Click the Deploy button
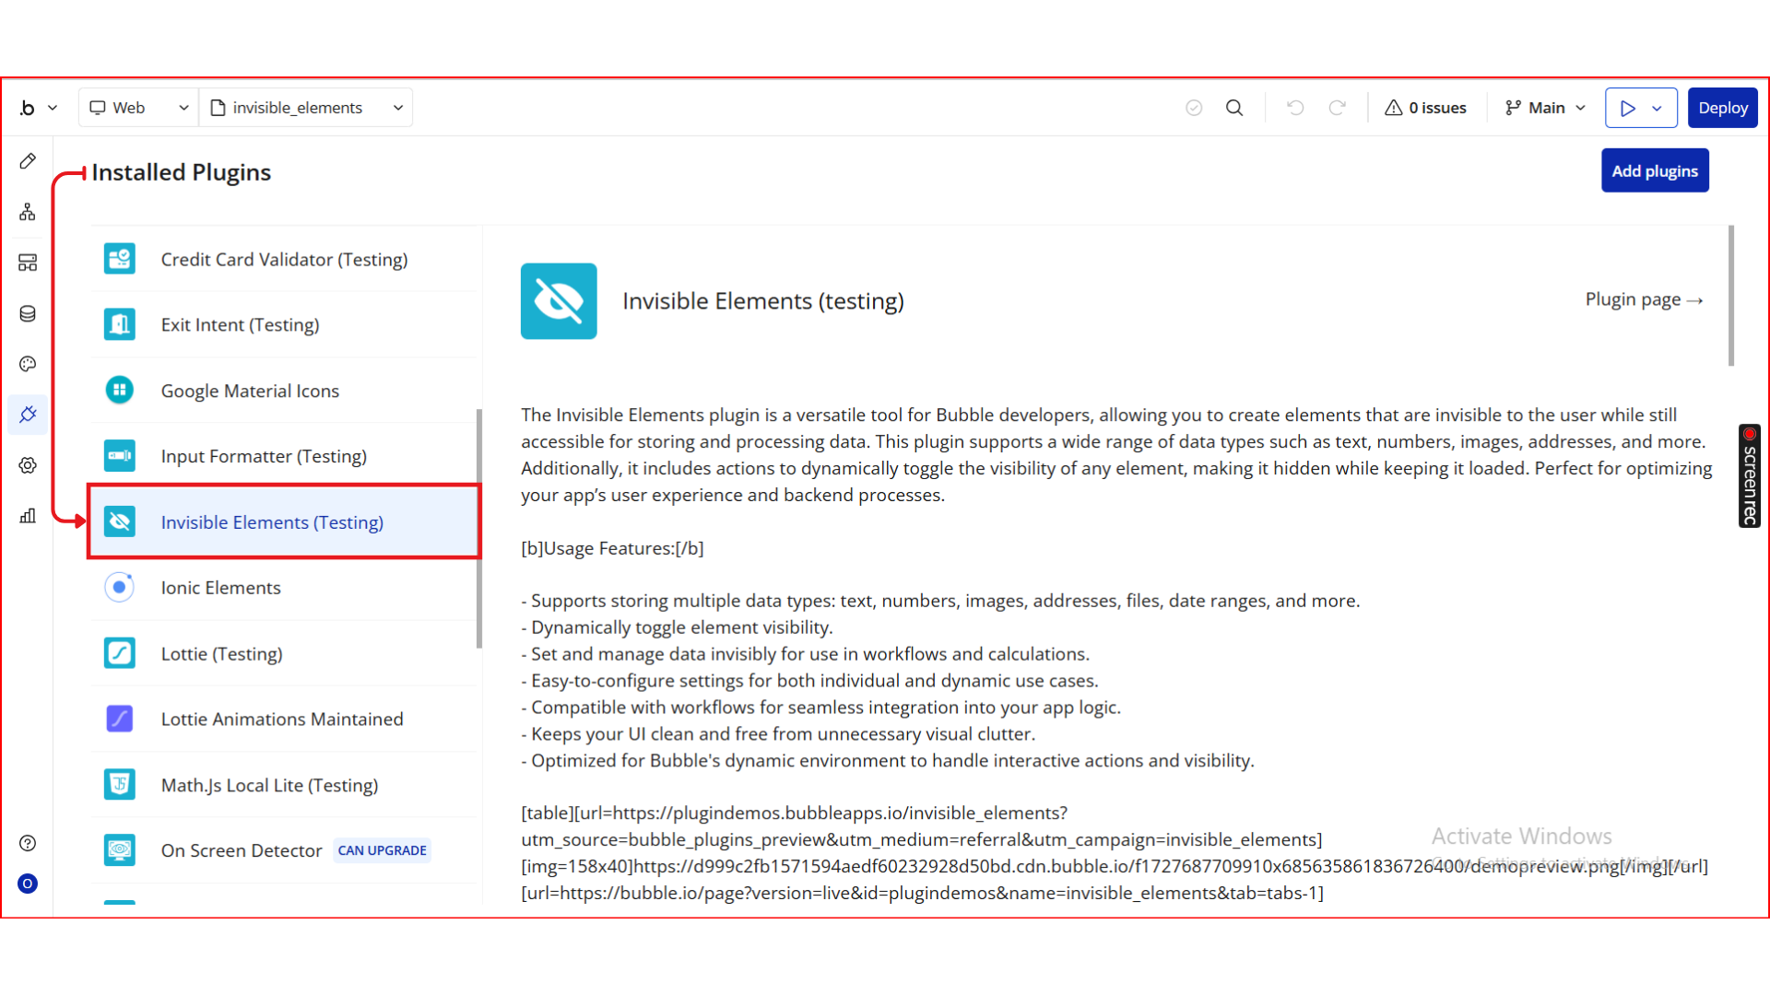The height and width of the screenshot is (995, 1770). 1722,108
